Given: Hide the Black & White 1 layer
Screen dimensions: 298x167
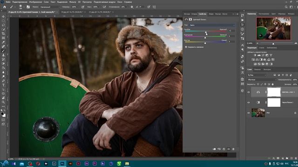Looking at the screenshot, I should 249,103.
